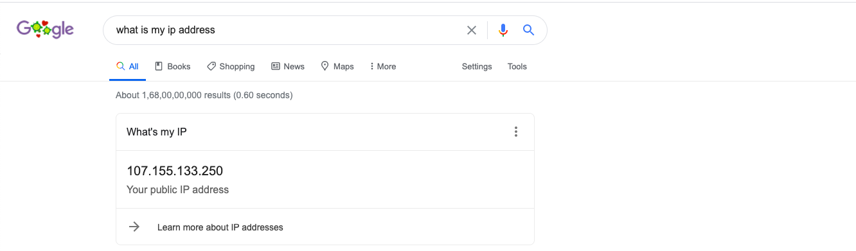
Task: Open the search Tools options
Action: [x=517, y=66]
